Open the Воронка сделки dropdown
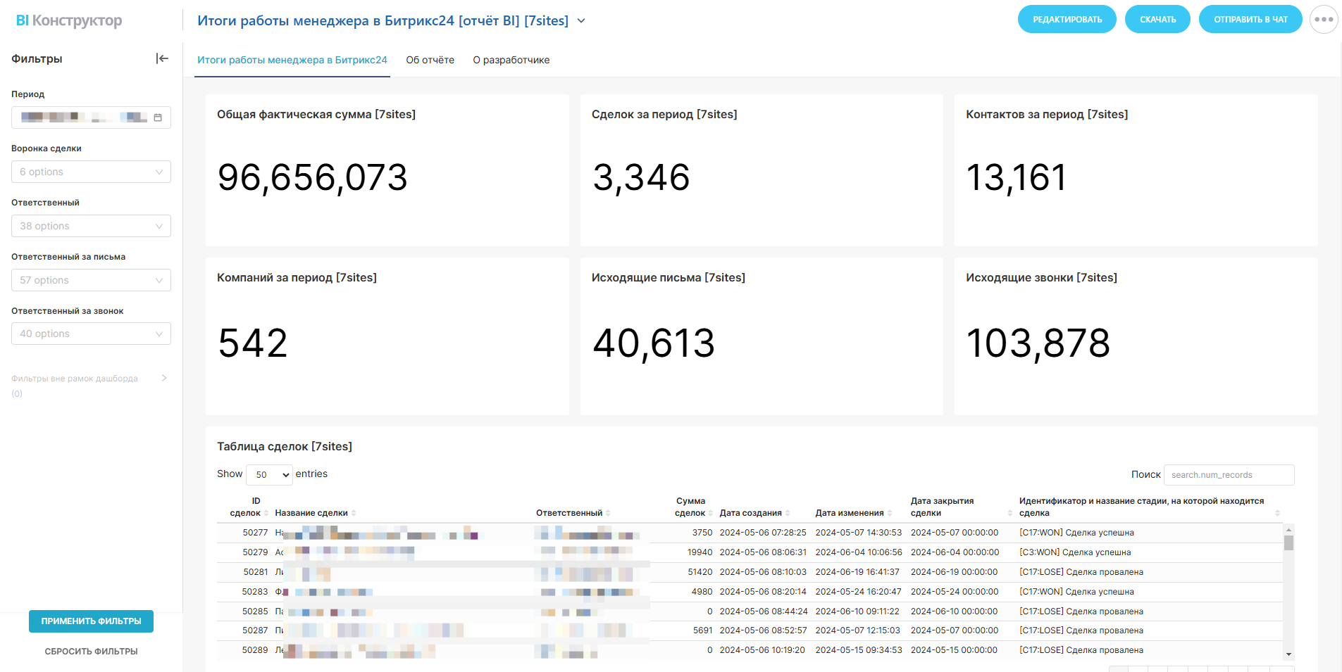The image size is (1342, 672). tap(91, 172)
